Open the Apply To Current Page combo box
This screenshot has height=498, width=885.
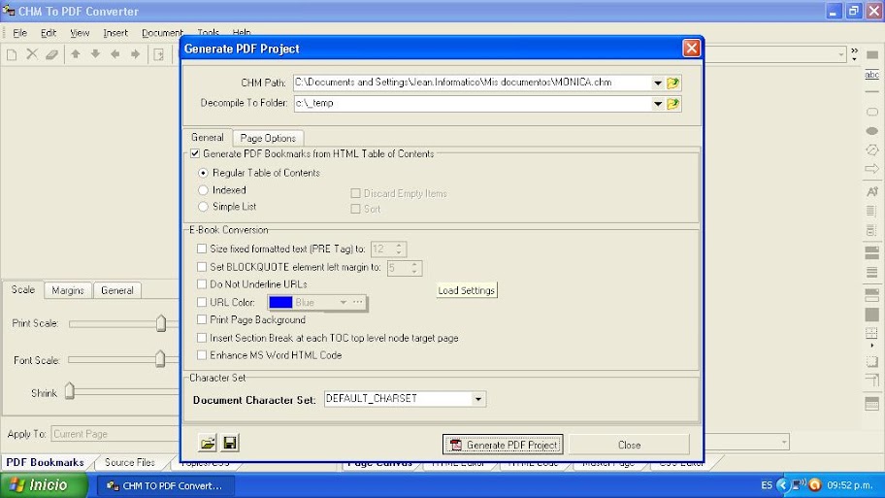115,434
